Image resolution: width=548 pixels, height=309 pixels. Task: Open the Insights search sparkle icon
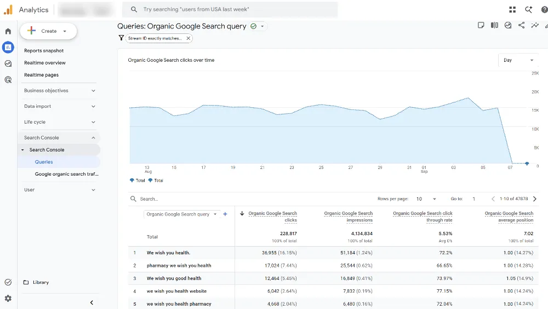click(528, 9)
